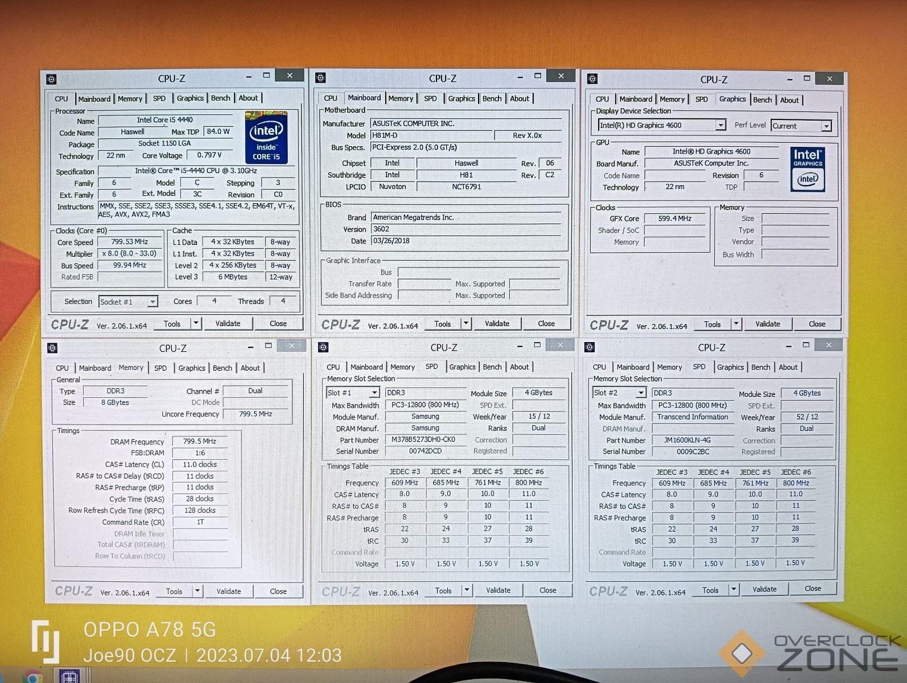The height and width of the screenshot is (683, 907).
Task: Select SPD tab in the Memory window
Action: (160, 368)
